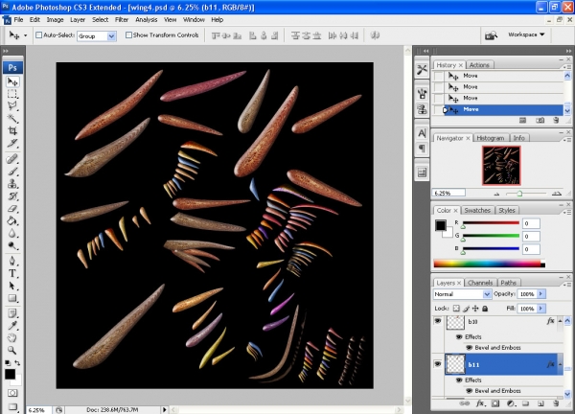Select the Crop tool
Viewport: 575px width, 414px height.
click(12, 130)
